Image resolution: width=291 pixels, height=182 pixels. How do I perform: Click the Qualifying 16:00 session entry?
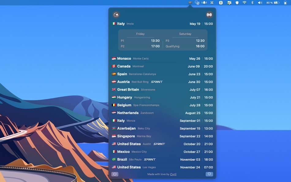(185, 46)
